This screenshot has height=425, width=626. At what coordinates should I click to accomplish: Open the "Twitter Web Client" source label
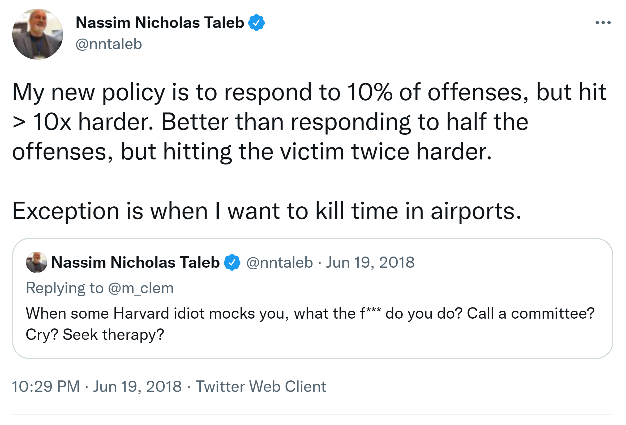point(260,387)
